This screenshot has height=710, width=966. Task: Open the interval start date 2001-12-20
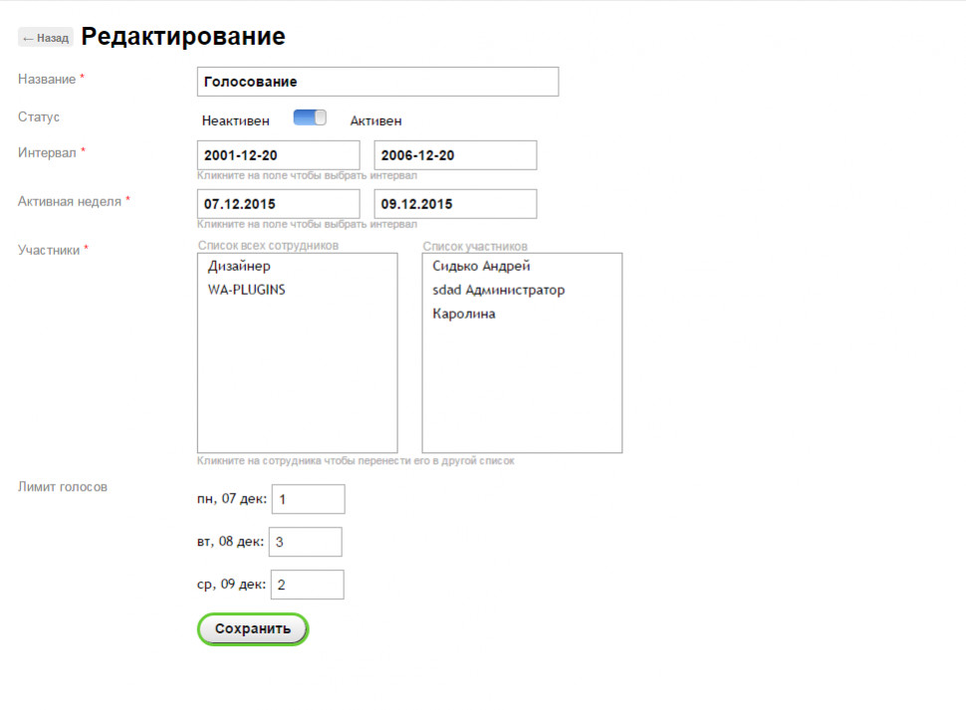pos(279,155)
